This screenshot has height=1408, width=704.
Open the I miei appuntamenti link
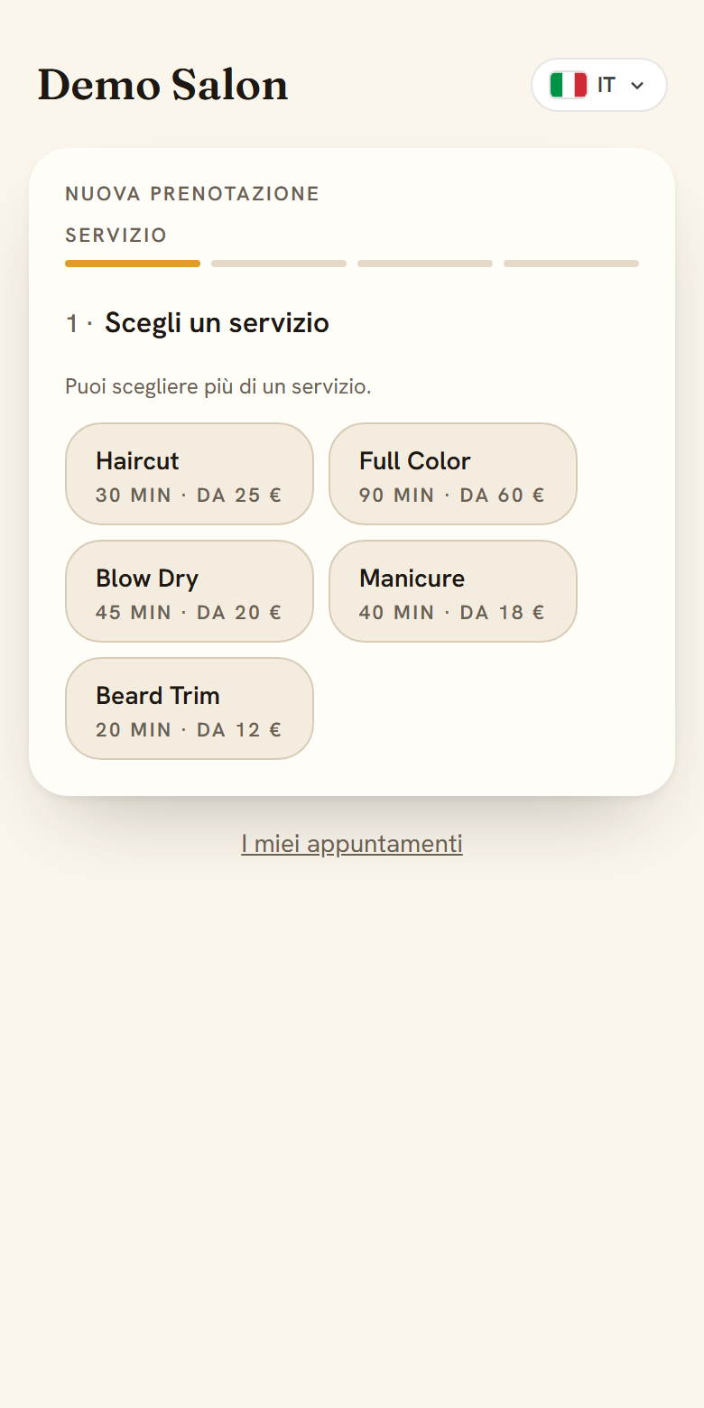(x=352, y=844)
